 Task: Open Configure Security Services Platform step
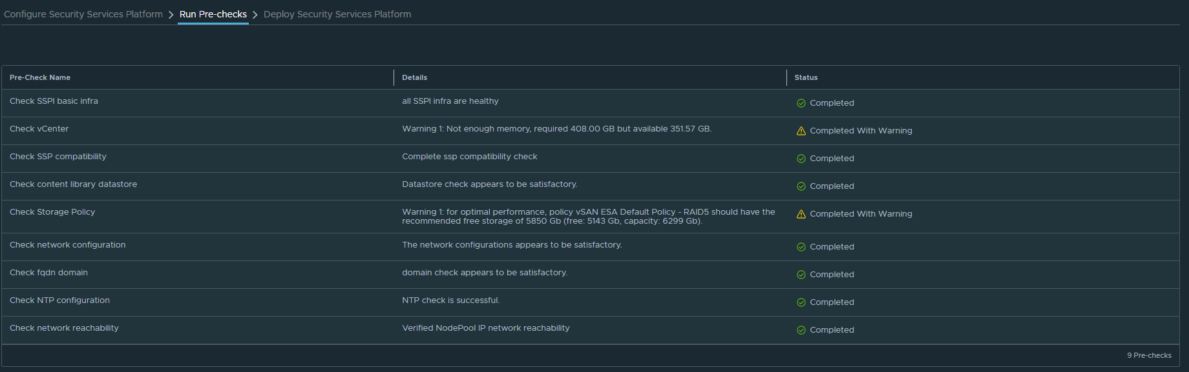[83, 14]
